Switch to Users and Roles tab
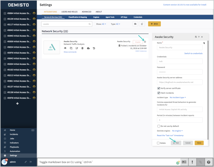The height and width of the screenshot is (167, 214). [69, 12]
